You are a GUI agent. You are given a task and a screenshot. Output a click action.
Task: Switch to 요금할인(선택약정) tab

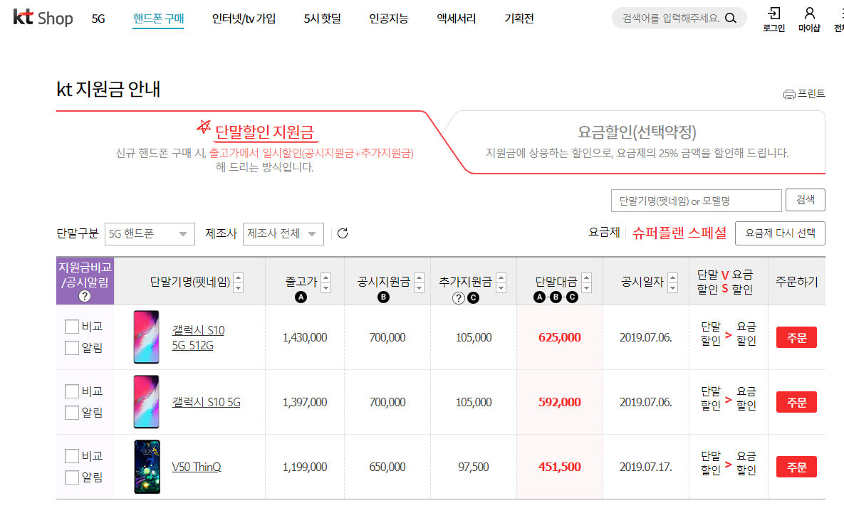click(x=637, y=132)
